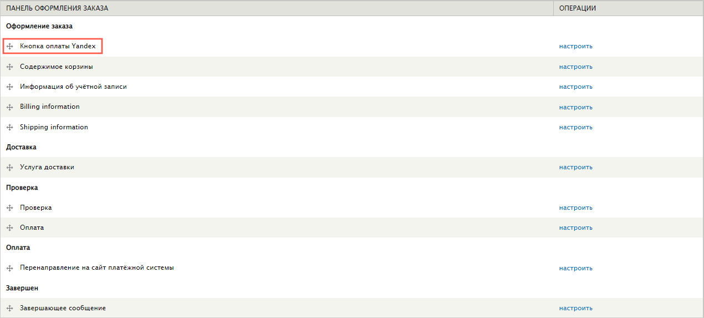This screenshot has width=704, height=318.
Task: Click drag handle for Кнопка оплаты Yandex
Action: coord(9,47)
